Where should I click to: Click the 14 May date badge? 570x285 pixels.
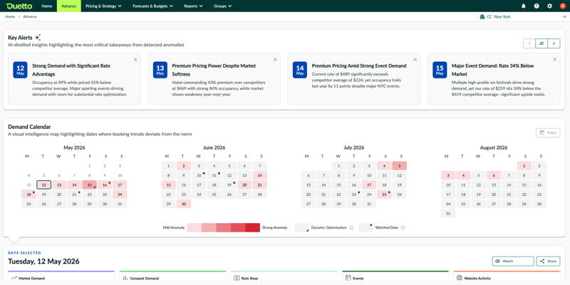coord(300,70)
